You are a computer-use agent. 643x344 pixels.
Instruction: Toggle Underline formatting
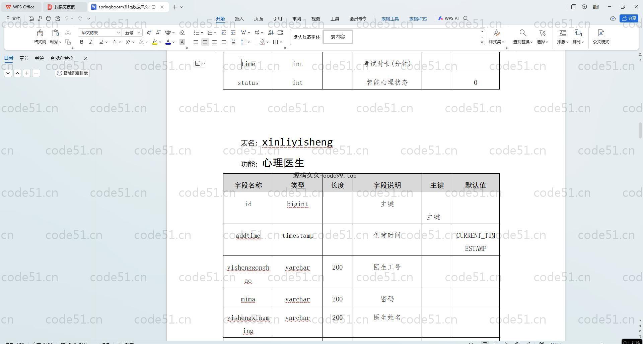pos(101,42)
